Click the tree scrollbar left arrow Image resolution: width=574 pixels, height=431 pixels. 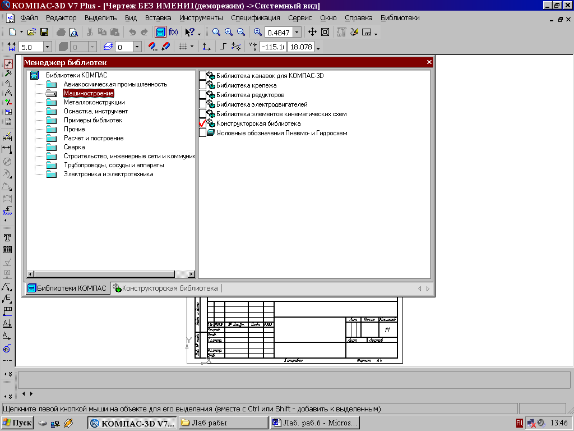coord(31,274)
